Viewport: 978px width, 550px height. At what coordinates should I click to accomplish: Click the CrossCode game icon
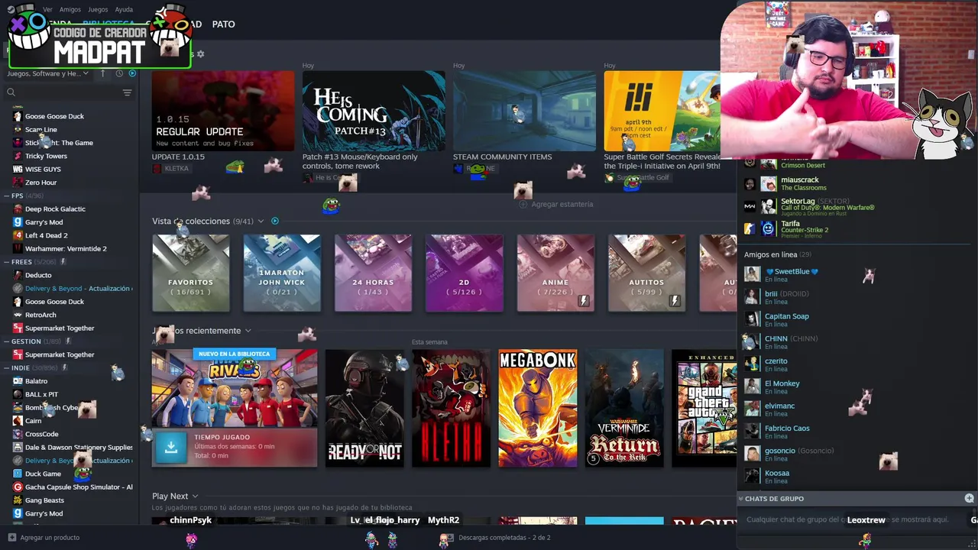(18, 434)
